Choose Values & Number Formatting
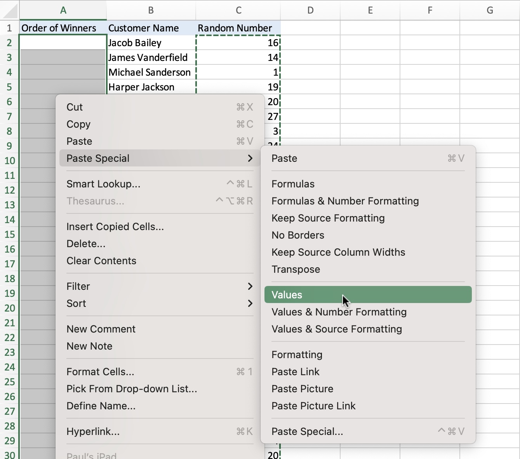520x459 pixels. (368, 312)
